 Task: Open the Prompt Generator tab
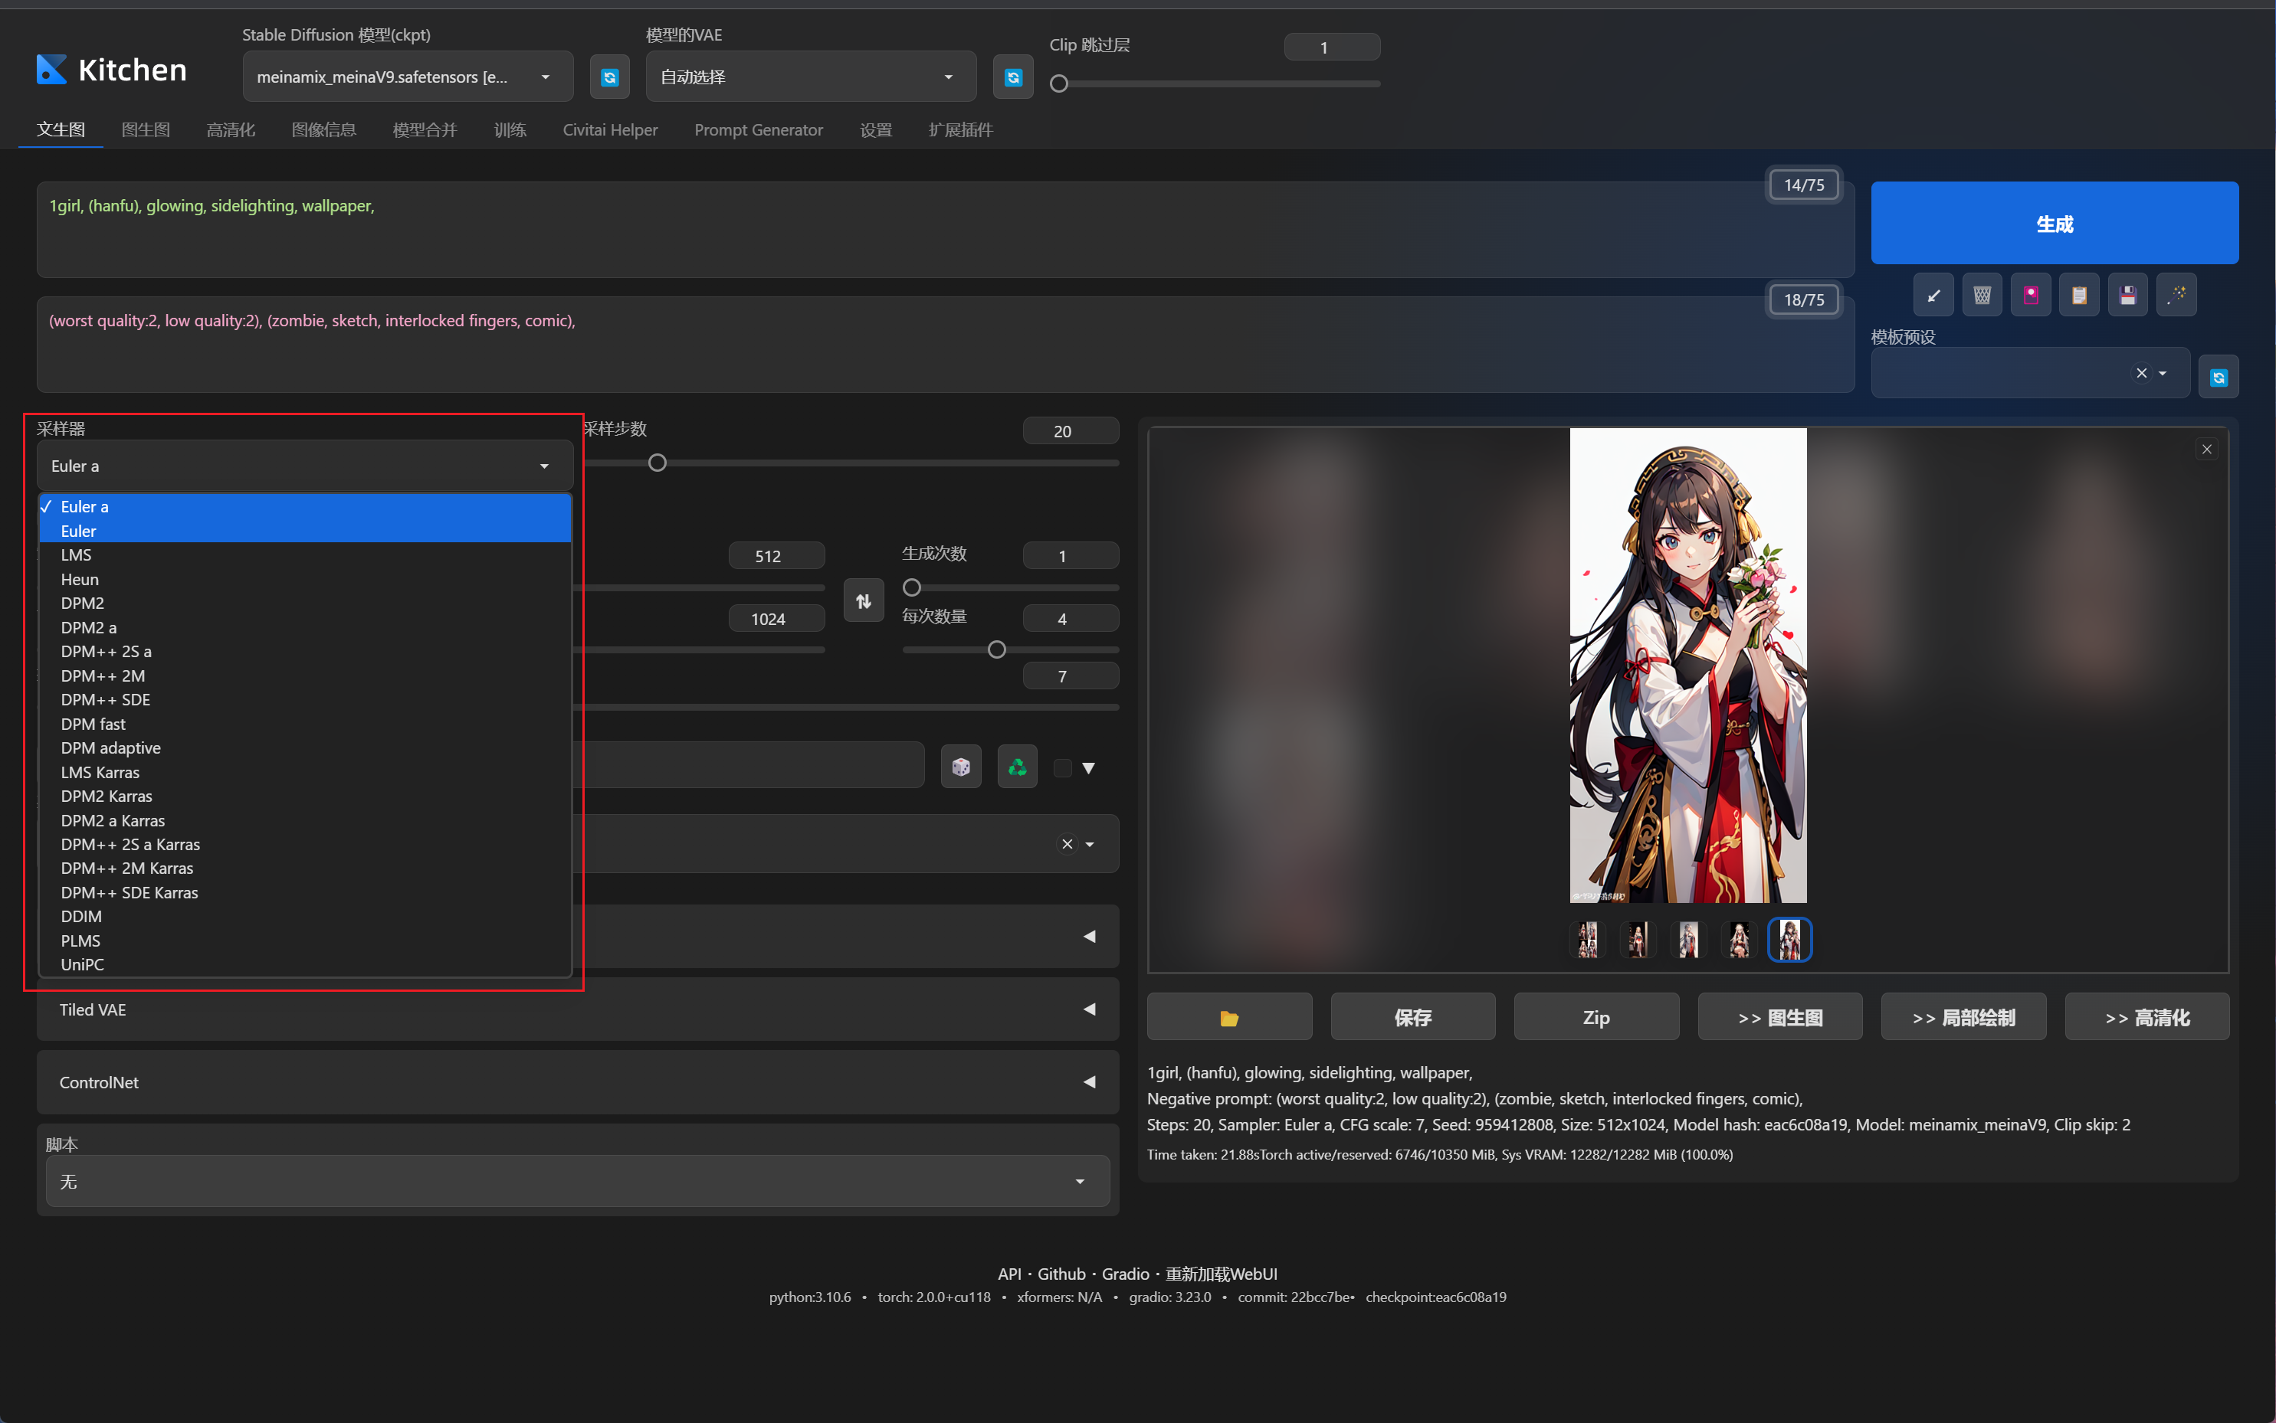758,130
